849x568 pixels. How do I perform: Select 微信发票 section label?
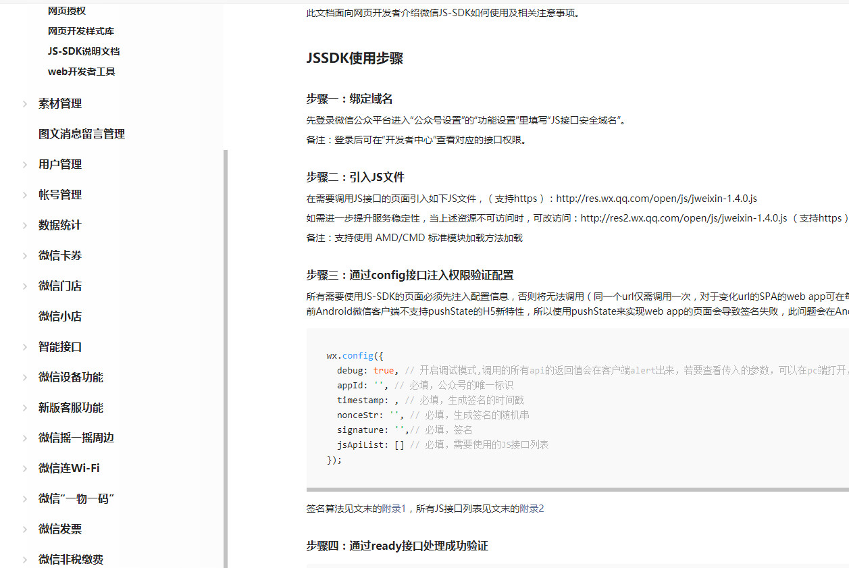pyautogui.click(x=60, y=529)
